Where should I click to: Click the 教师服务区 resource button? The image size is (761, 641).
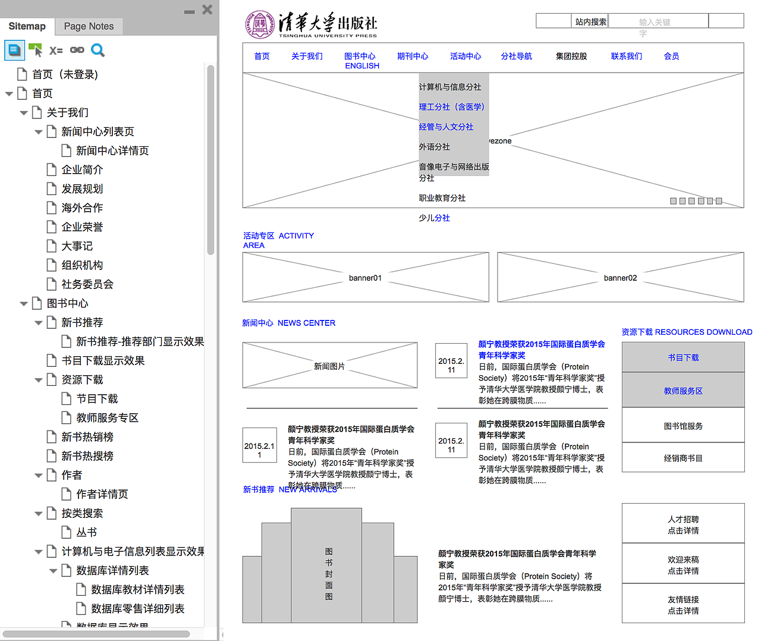click(683, 391)
